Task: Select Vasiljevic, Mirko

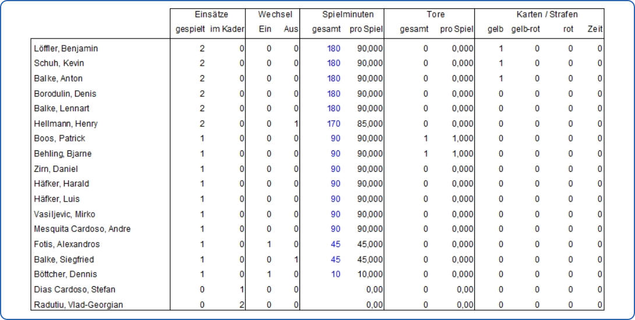Action: tap(65, 214)
